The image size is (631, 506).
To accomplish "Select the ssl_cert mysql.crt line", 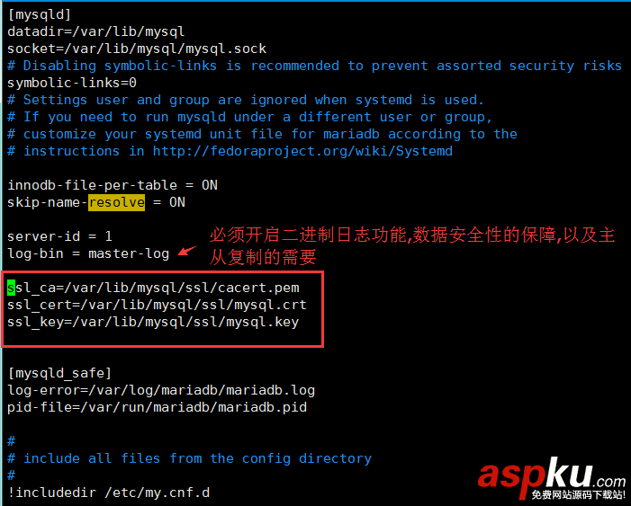I will 157,305.
